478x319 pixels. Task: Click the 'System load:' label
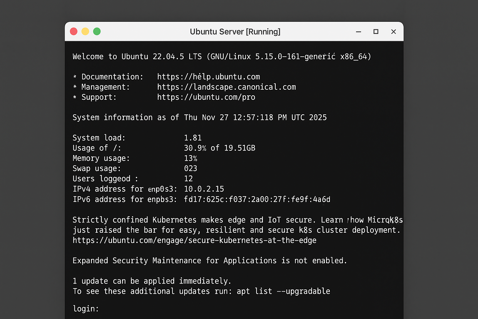point(99,138)
